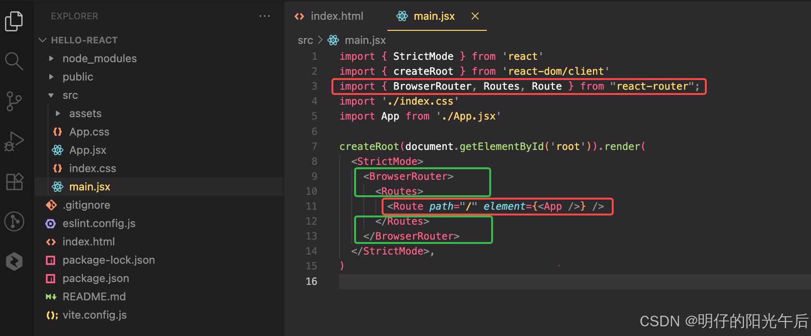Click the closing </StrictMode> tag on line 14

point(390,251)
